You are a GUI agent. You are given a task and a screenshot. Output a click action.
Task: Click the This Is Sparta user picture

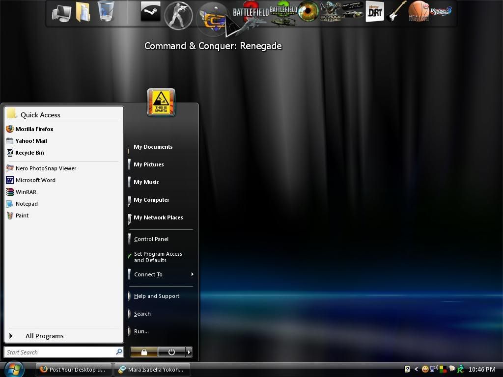pos(161,102)
